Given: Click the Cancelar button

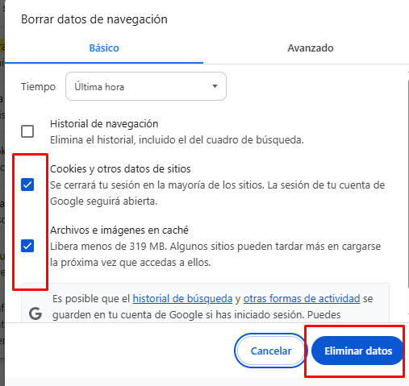Looking at the screenshot, I should [271, 351].
